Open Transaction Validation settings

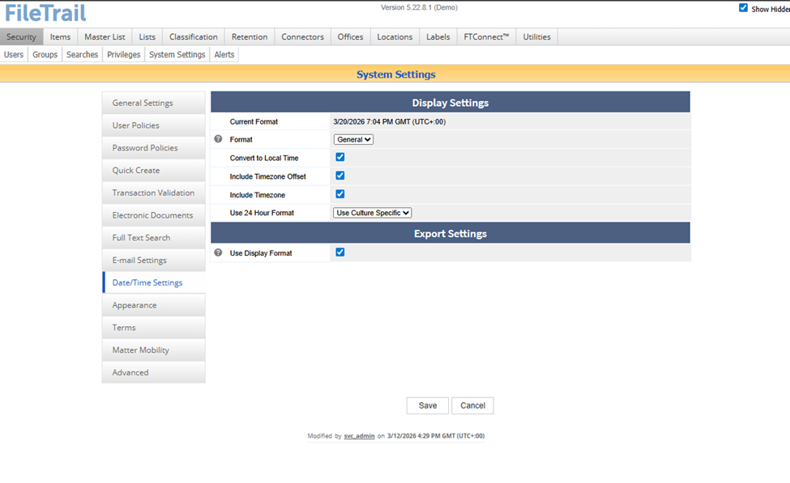(x=154, y=193)
